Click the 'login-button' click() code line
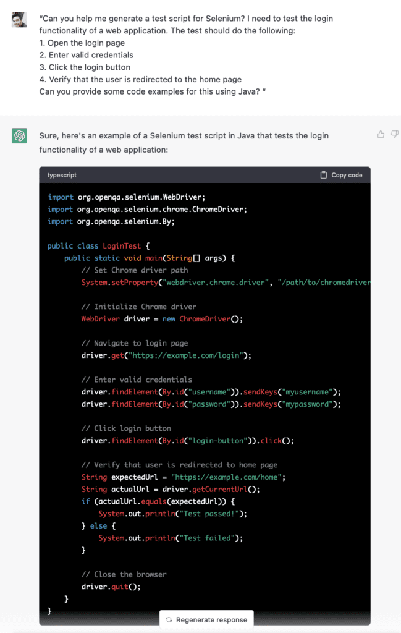401x633 pixels. [188, 440]
